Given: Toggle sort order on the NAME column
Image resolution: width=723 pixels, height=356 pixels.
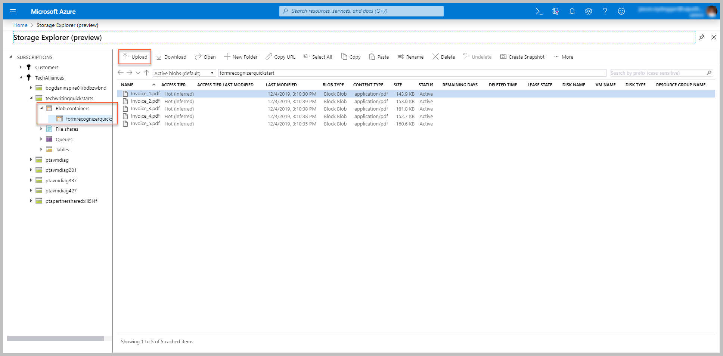Looking at the screenshot, I should pos(154,84).
